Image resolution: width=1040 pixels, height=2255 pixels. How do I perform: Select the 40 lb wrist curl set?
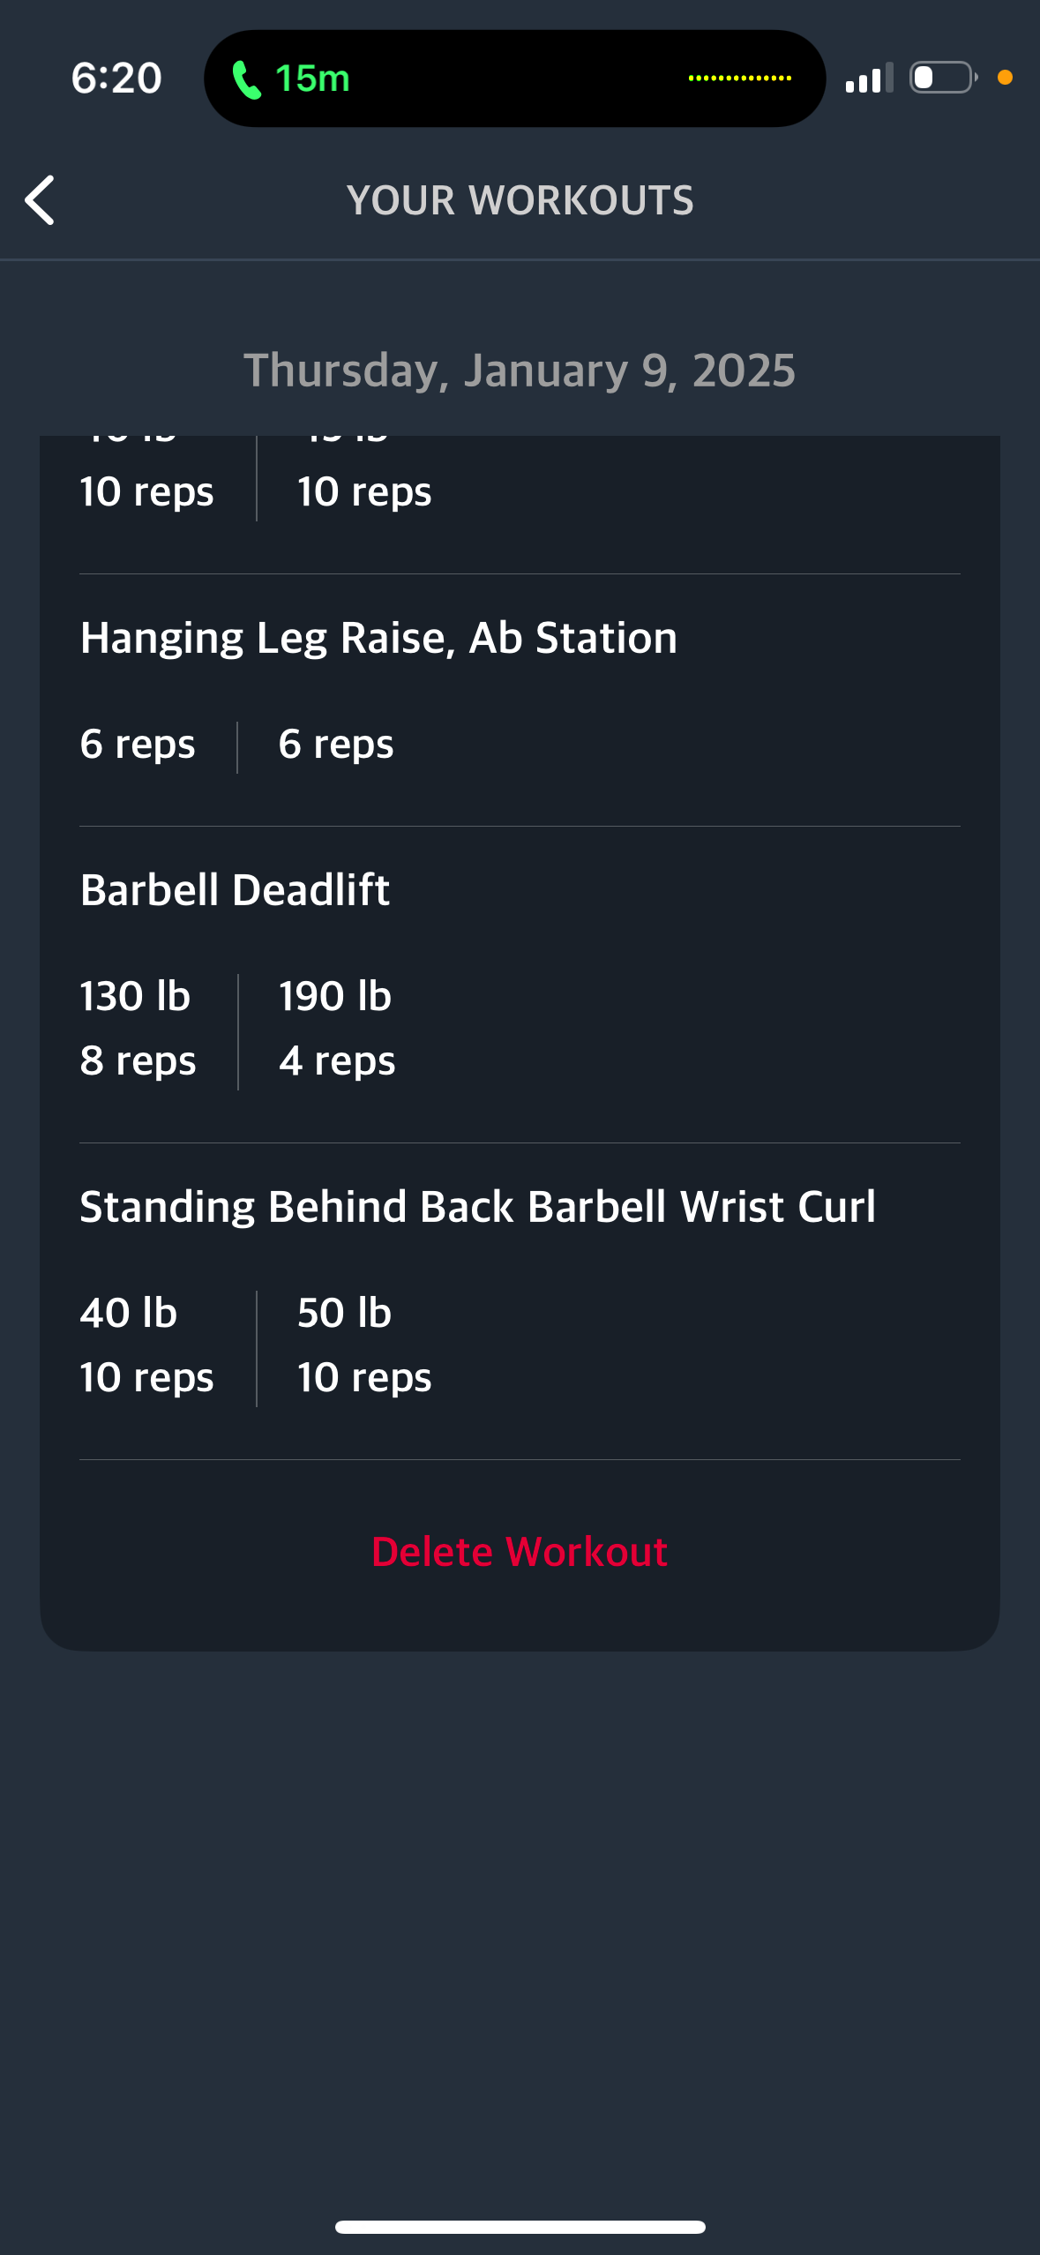(x=146, y=1345)
